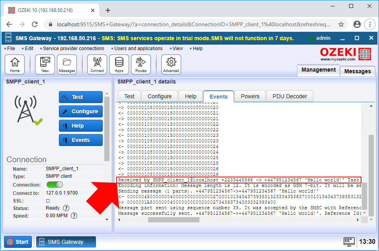This screenshot has width=379, height=251.
Task: Click the blue Test button
Action: click(81, 97)
